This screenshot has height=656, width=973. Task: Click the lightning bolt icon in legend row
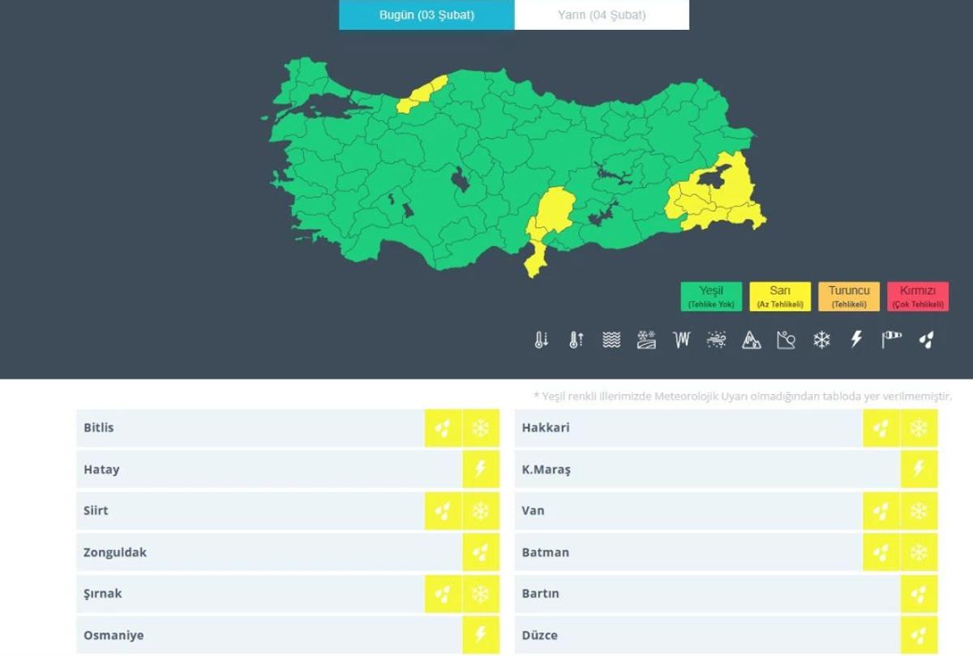point(856,341)
